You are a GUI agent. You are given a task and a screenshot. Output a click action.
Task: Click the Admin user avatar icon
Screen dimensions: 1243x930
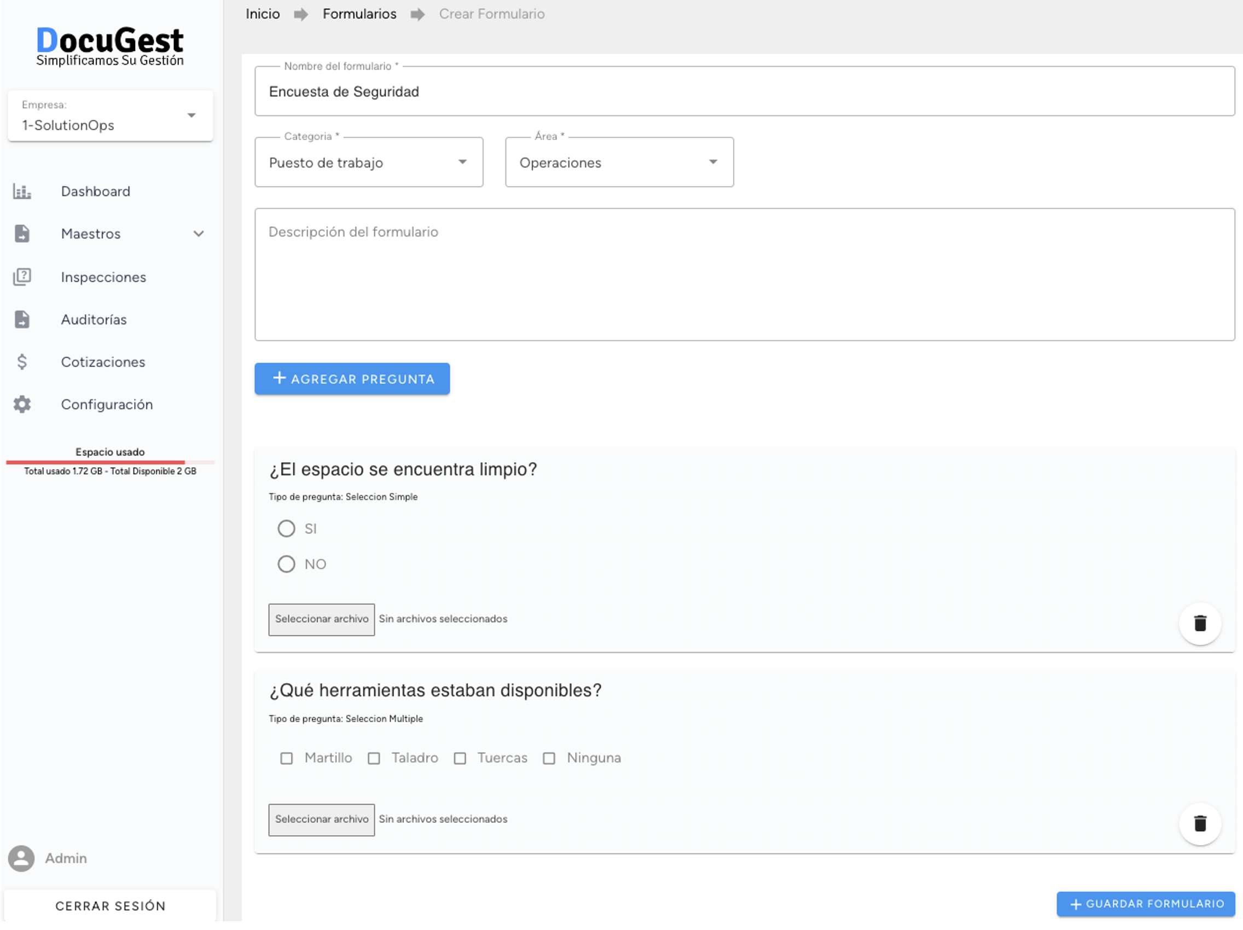[21, 858]
